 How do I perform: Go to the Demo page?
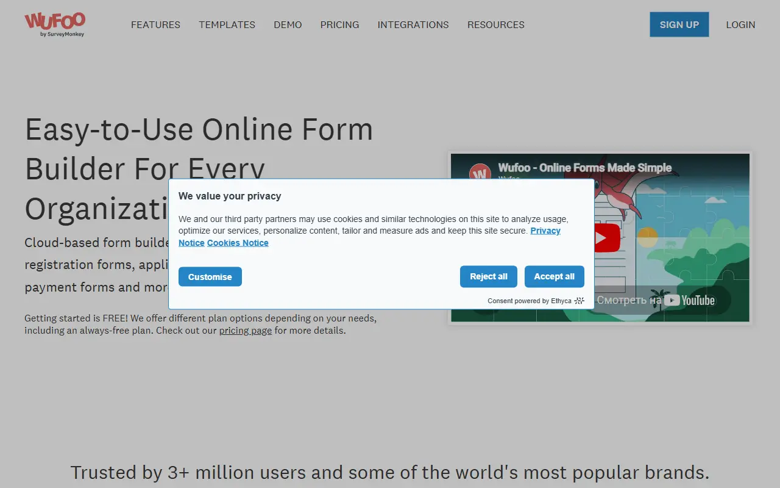click(x=288, y=25)
